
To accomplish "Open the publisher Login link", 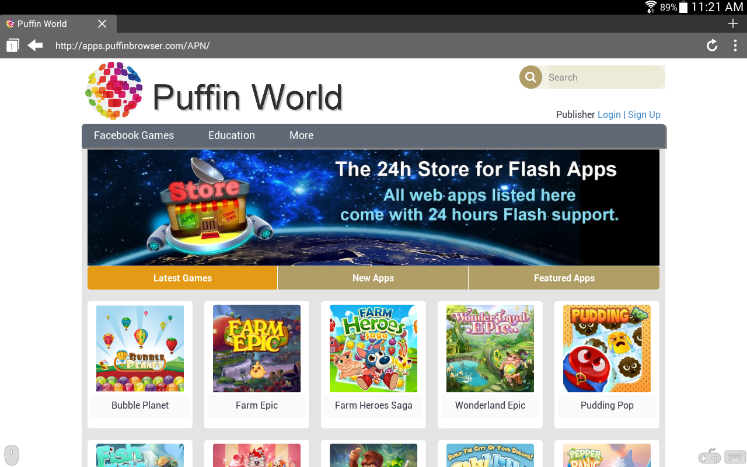I will 609,114.
